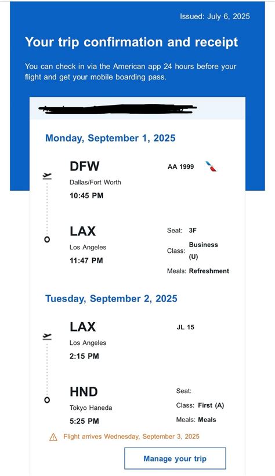The width and height of the screenshot is (275, 476).
Task: Open the Manage your trip button
Action: point(175,459)
